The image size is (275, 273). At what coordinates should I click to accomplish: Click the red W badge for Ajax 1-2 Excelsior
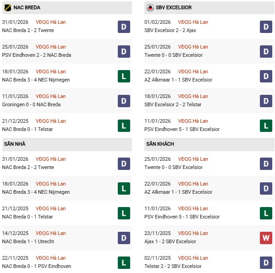click(x=266, y=238)
